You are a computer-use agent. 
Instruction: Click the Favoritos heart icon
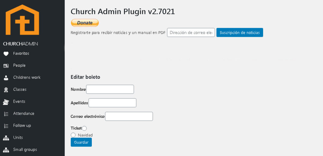pos(6,54)
